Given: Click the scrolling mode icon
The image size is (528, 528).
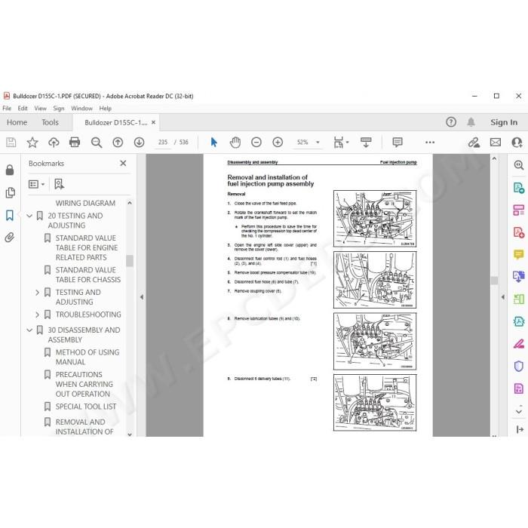Looking at the screenshot, I should [366, 143].
